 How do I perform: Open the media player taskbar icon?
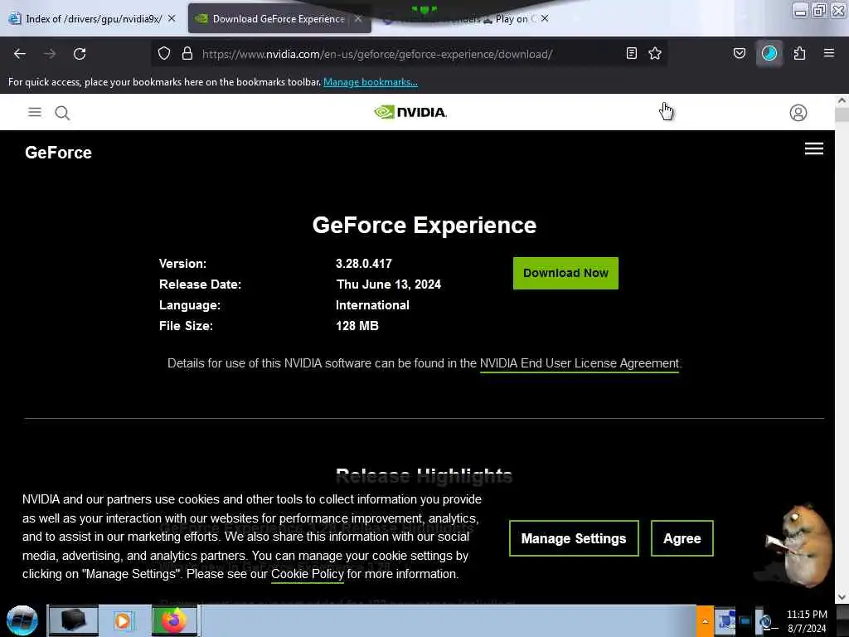pyautogui.click(x=123, y=620)
